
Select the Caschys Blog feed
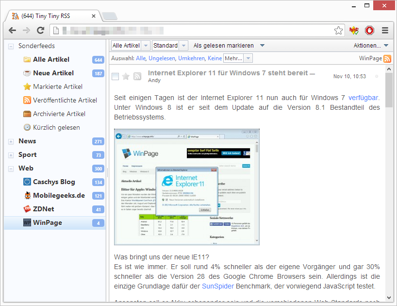tap(54, 182)
